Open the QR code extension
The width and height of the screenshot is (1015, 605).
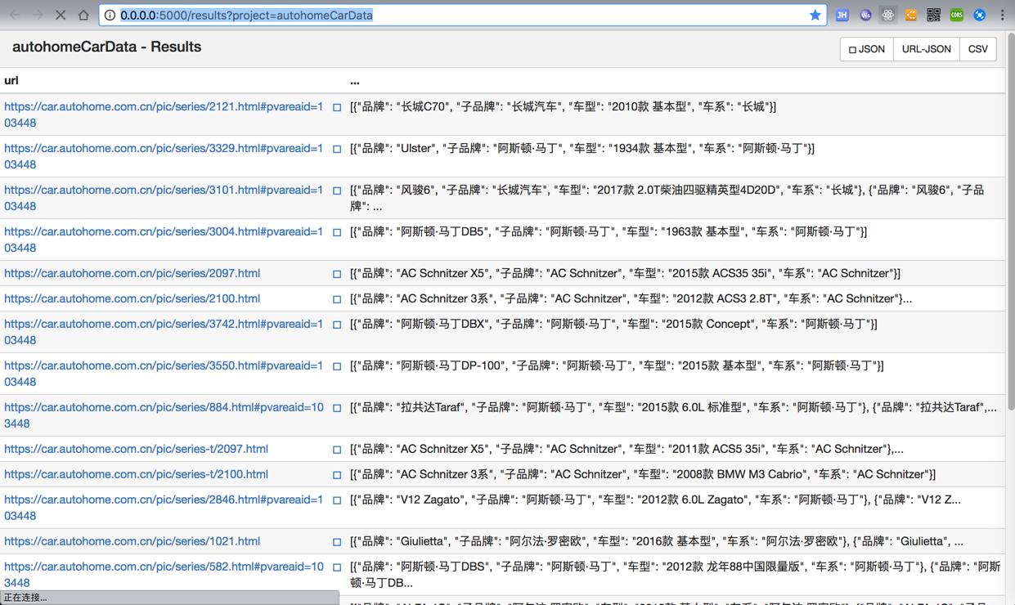(933, 15)
